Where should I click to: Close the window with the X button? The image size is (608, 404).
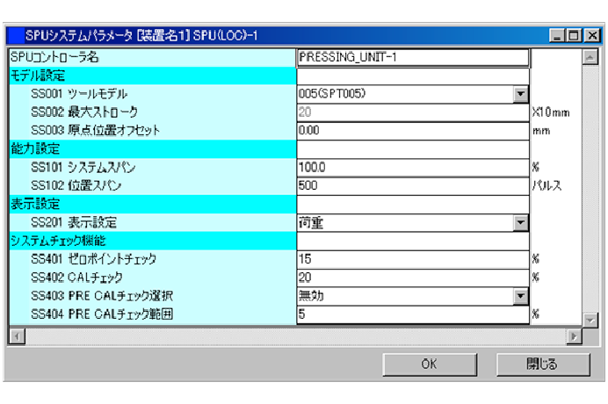pyautogui.click(x=592, y=36)
